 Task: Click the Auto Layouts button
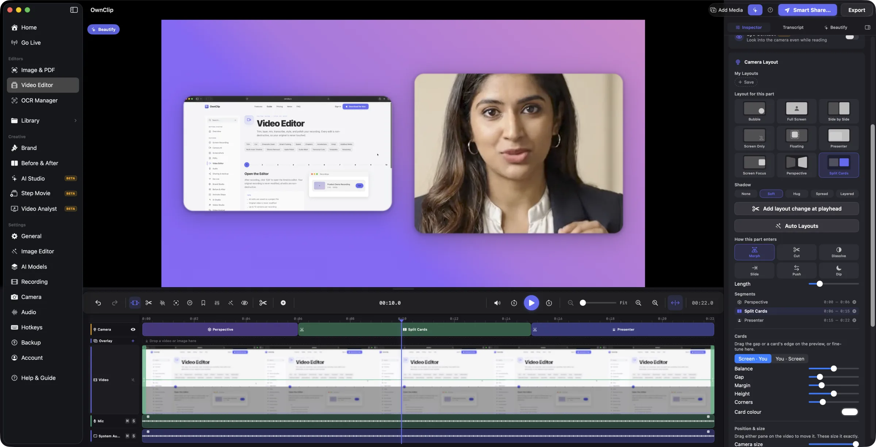[x=796, y=226]
